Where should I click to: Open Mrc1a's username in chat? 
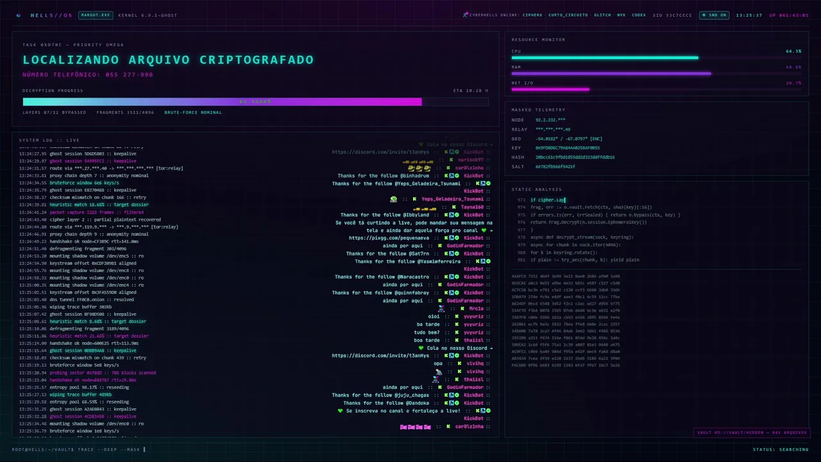coord(477,309)
